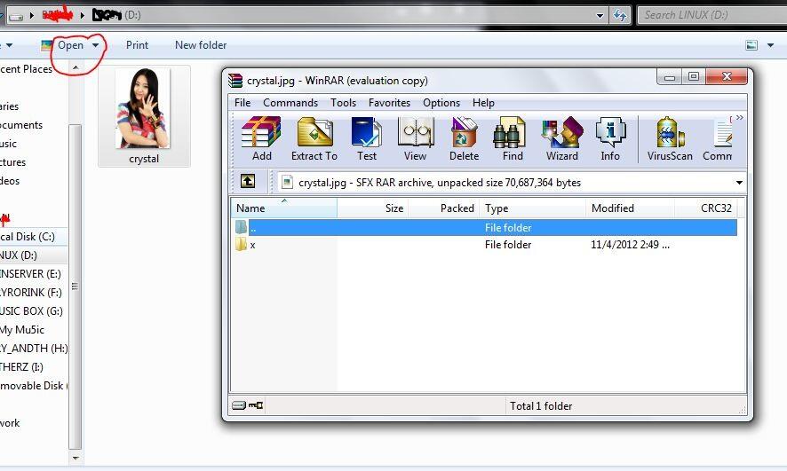Click navigation pane scrollbar up arrow
The image size is (787, 471).
tap(76, 67)
